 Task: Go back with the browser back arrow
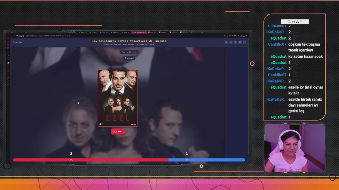(12, 36)
